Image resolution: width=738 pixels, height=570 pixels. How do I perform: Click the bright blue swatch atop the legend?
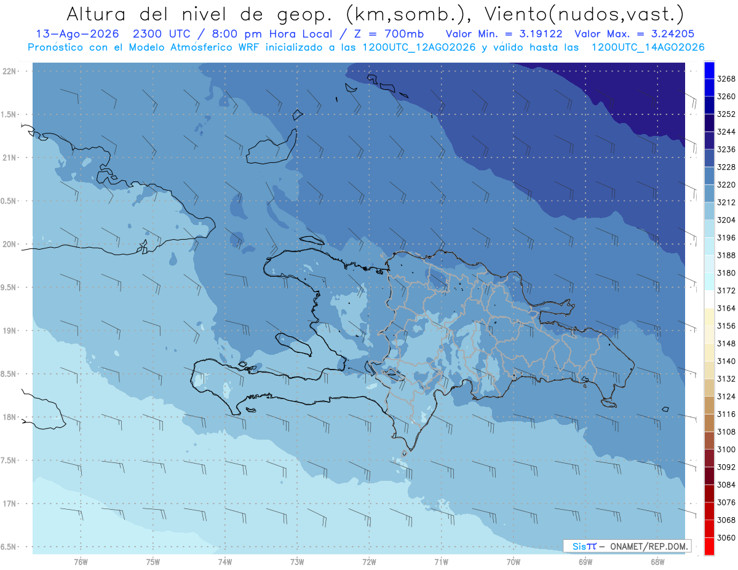pos(709,70)
